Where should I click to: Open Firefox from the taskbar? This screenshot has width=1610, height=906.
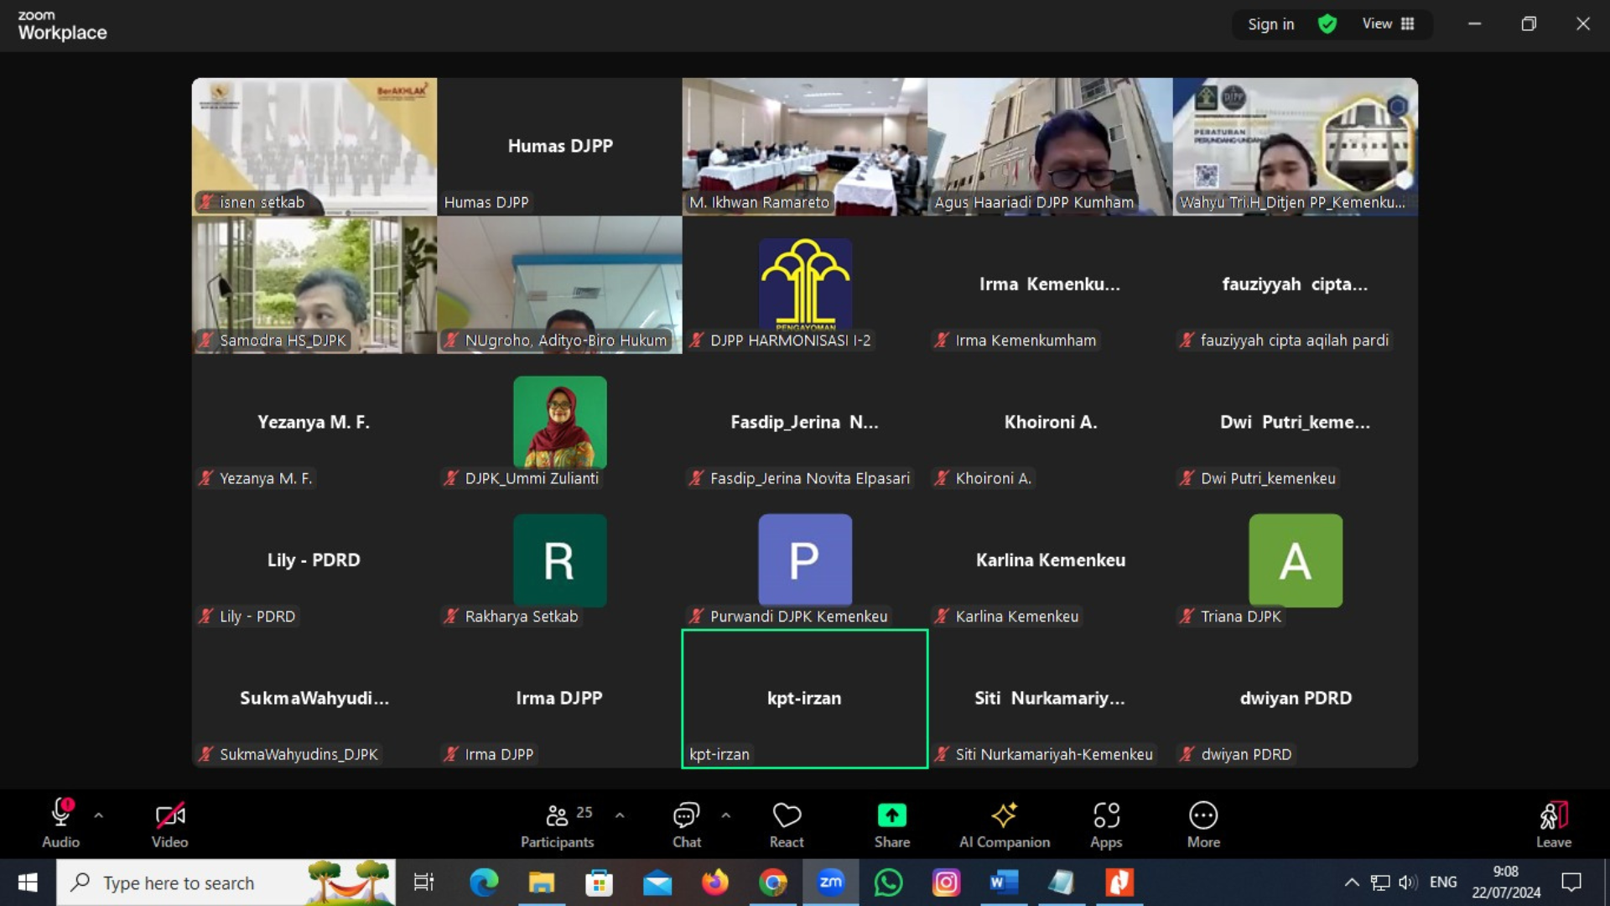(x=715, y=883)
